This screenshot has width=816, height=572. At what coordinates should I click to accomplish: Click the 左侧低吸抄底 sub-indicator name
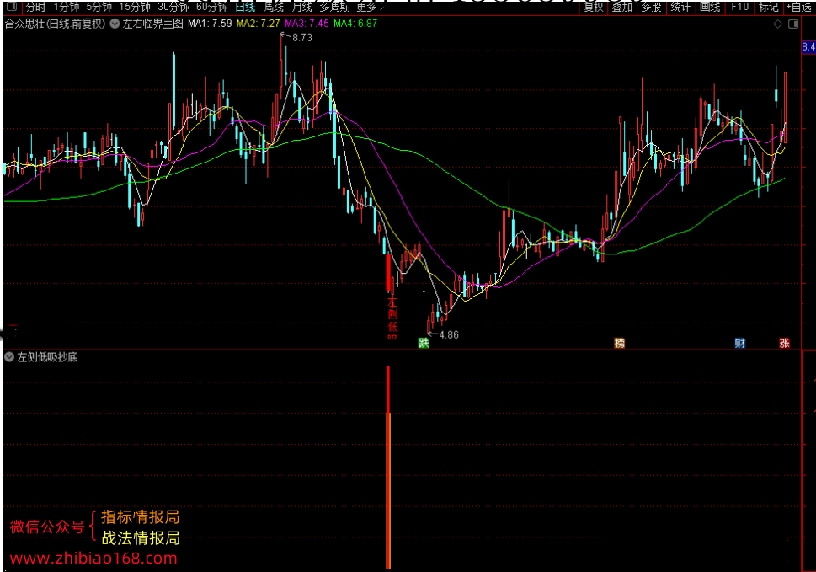[47, 357]
